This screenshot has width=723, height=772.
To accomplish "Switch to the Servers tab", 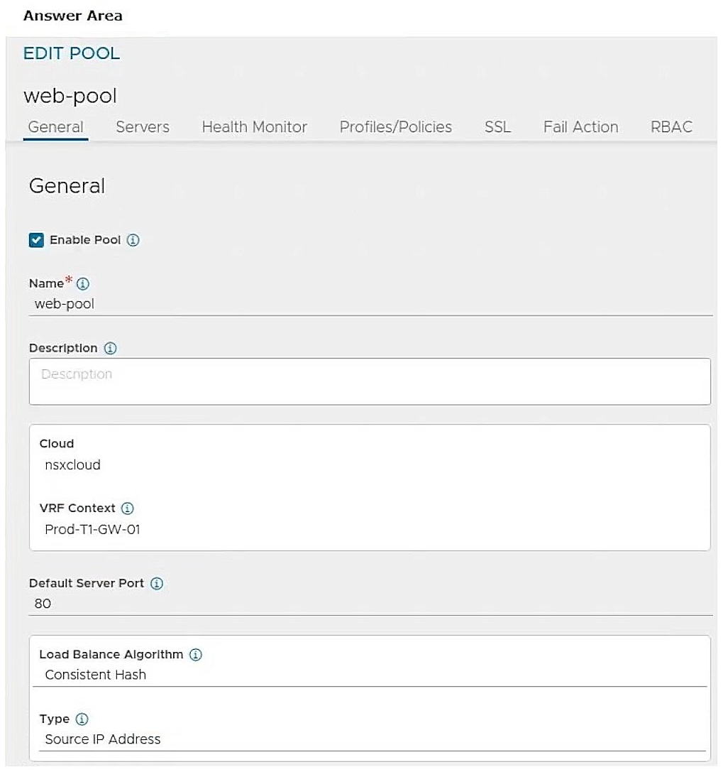I will coord(142,127).
